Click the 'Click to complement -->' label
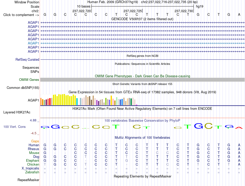The height and width of the screenshot is (186, 245). (x=21, y=15)
